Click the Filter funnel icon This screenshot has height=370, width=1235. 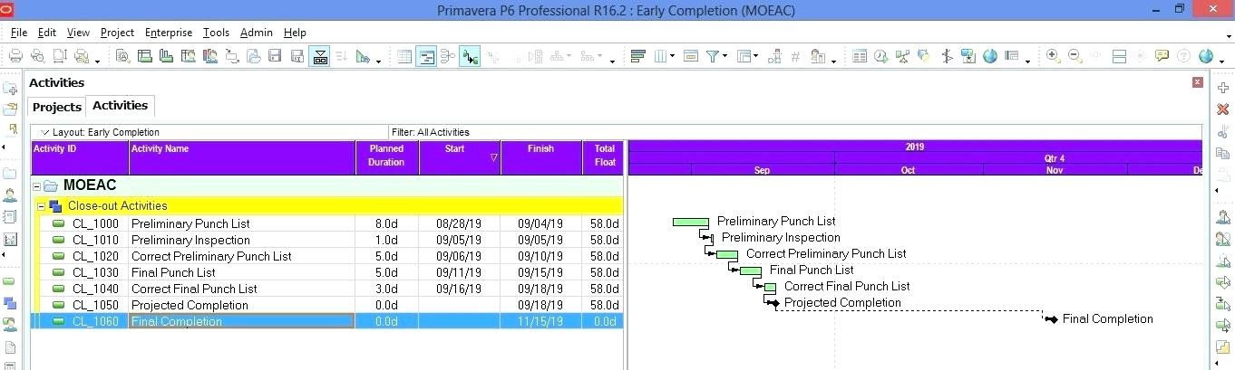(713, 56)
